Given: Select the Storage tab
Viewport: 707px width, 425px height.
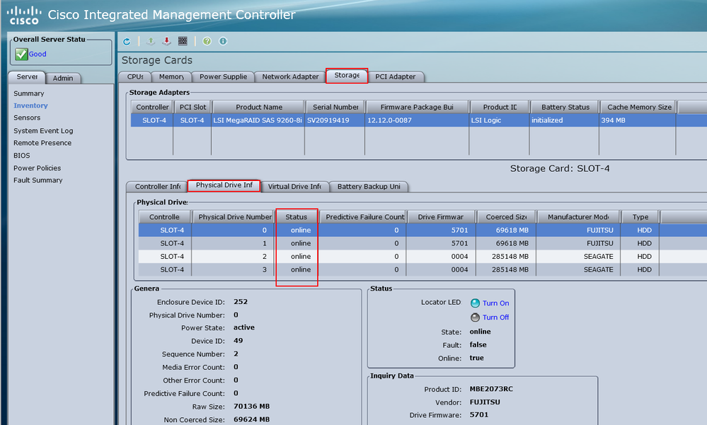Looking at the screenshot, I should point(347,75).
